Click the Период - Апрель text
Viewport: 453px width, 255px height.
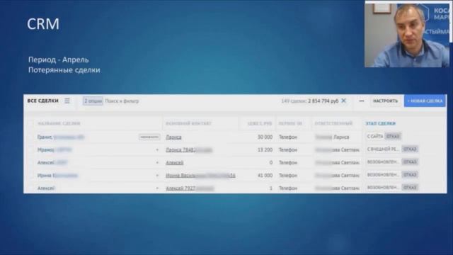pos(58,59)
